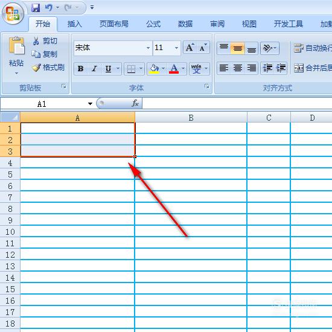This screenshot has height=332, width=332.
Task: Increase font size with large A
Action: [190, 48]
